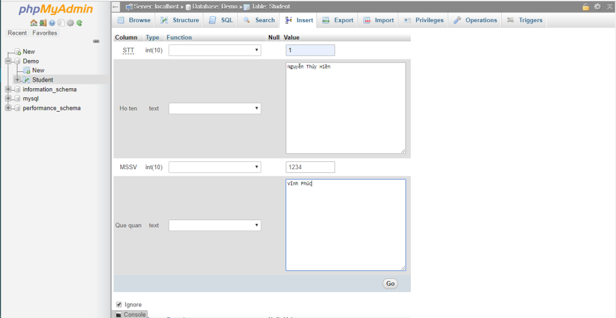616x318 pixels.
Task: Open Function dropdown for MSSV row
Action: click(215, 167)
